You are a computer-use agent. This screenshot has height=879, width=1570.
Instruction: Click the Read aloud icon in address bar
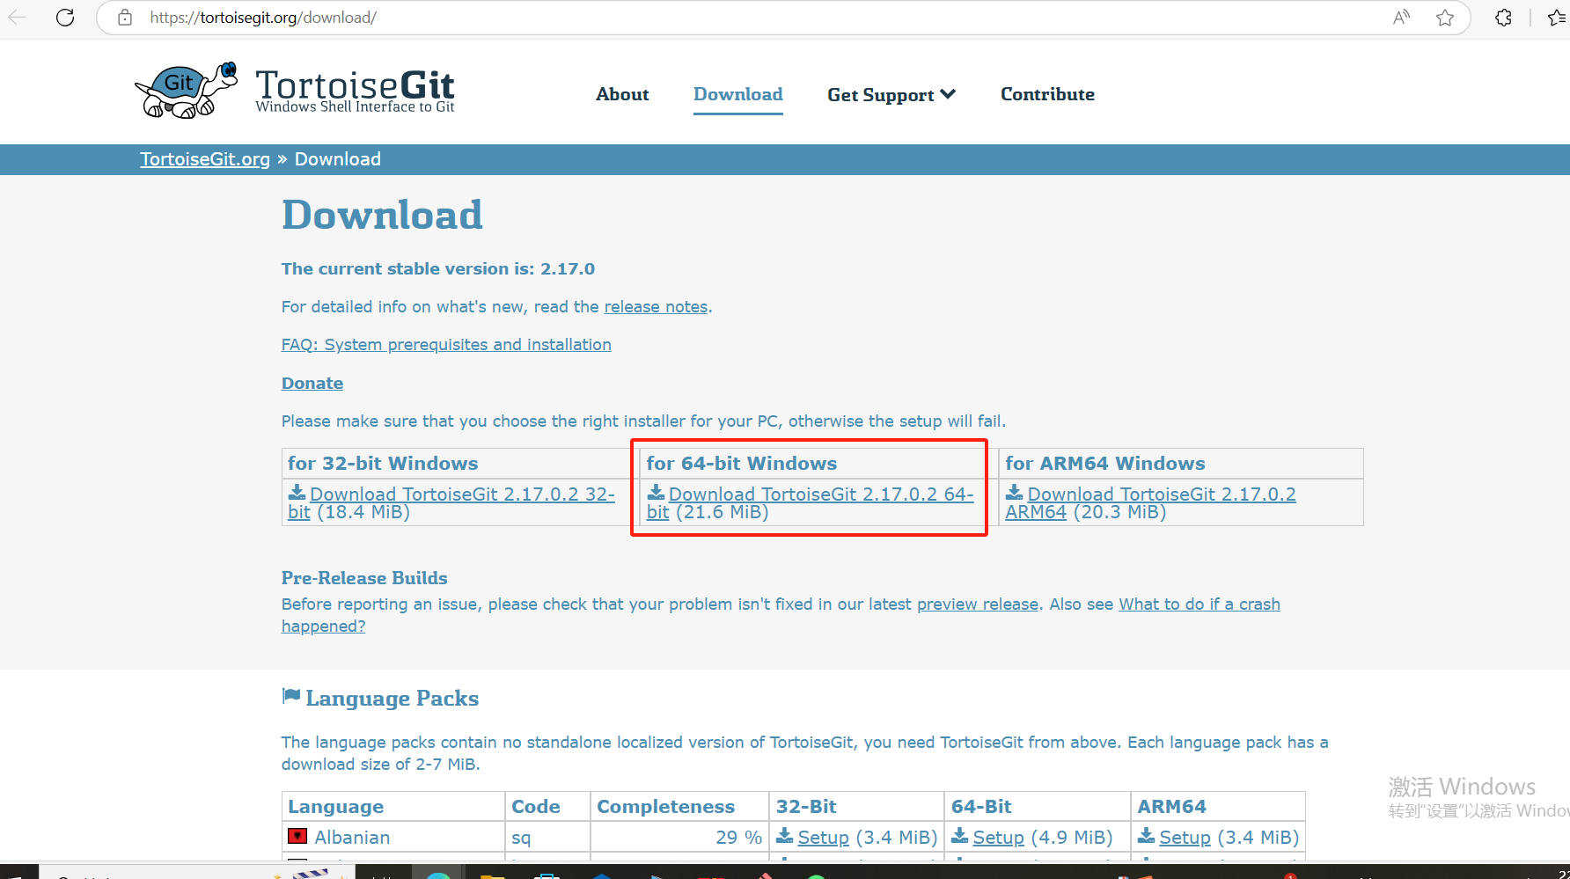pos(1402,18)
